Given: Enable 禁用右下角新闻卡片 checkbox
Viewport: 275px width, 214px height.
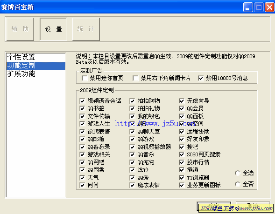Looking at the screenshot, I should coord(135,78).
